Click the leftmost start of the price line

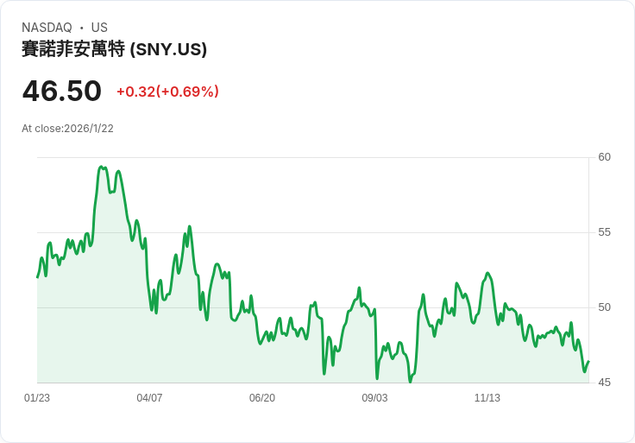coord(37,277)
